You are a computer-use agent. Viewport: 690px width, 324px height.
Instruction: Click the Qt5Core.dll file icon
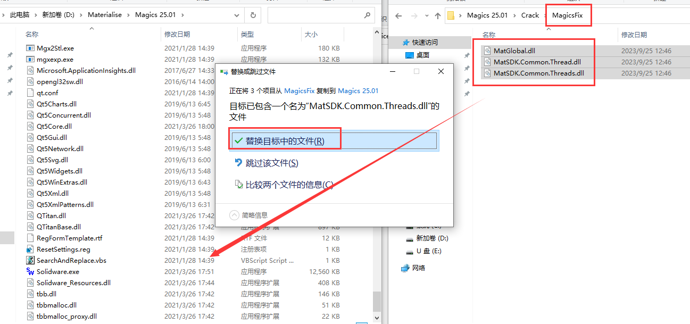coord(30,127)
